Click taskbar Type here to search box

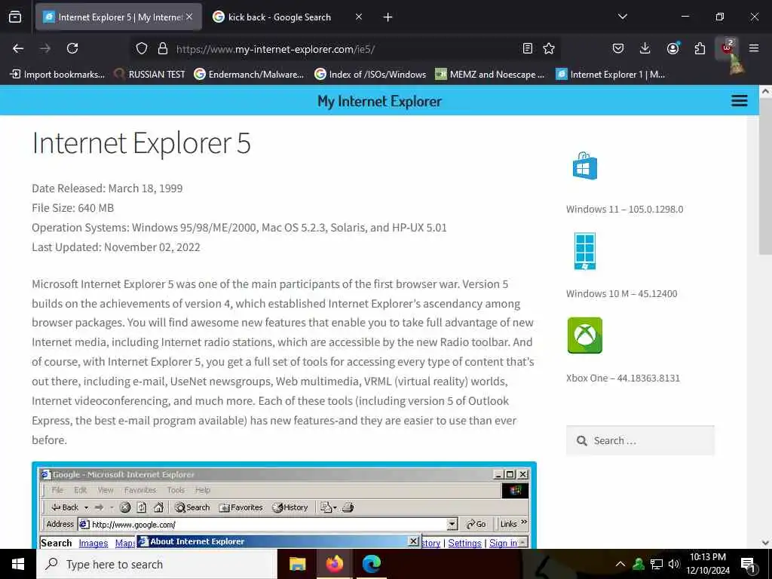(157, 564)
